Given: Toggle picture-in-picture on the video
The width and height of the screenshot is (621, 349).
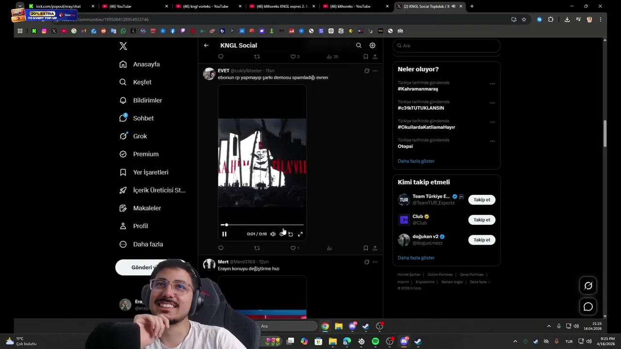Looking at the screenshot, I should click(291, 234).
